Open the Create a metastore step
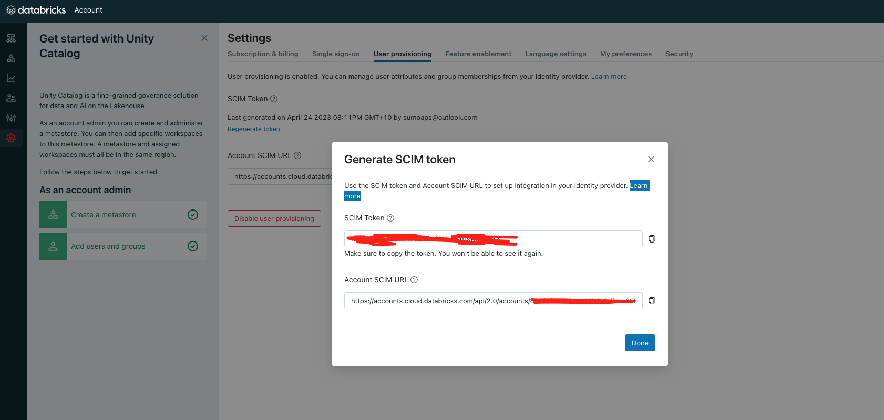The width and height of the screenshot is (884, 420). pyautogui.click(x=123, y=215)
